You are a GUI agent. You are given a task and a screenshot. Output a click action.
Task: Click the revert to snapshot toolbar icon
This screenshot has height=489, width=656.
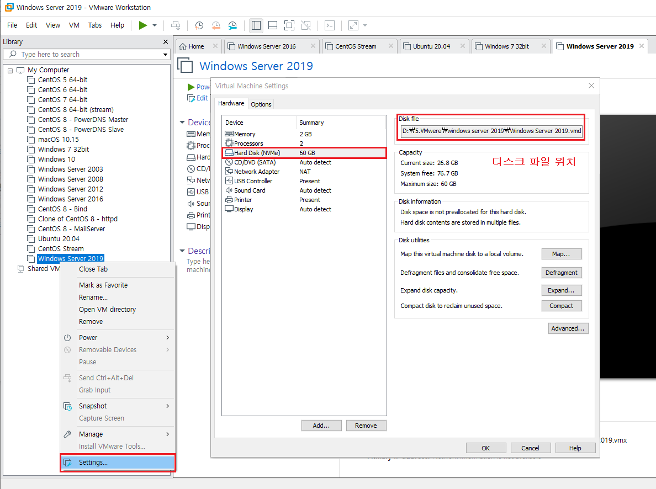[x=216, y=25]
